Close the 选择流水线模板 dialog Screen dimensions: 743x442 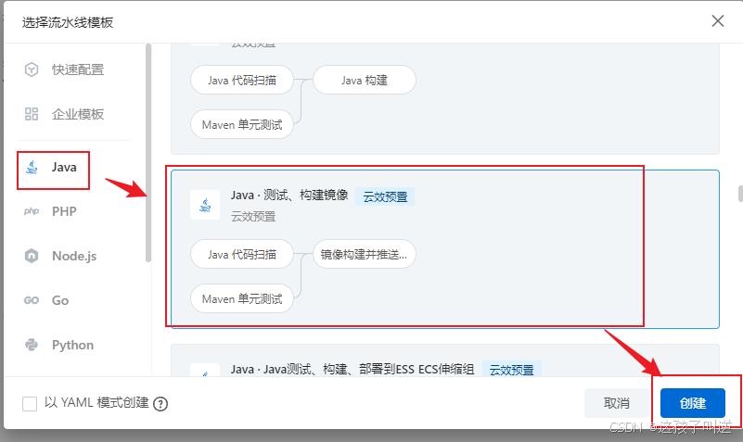point(717,20)
